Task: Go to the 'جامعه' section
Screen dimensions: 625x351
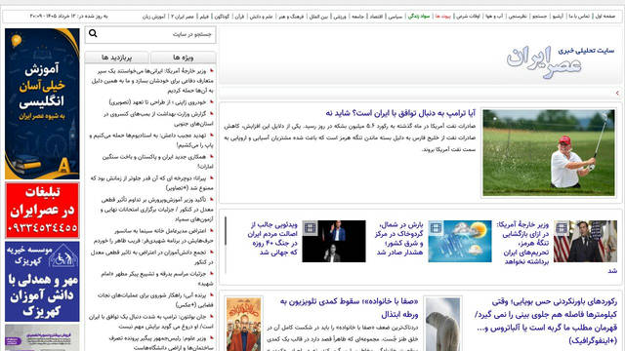Action: click(x=357, y=17)
